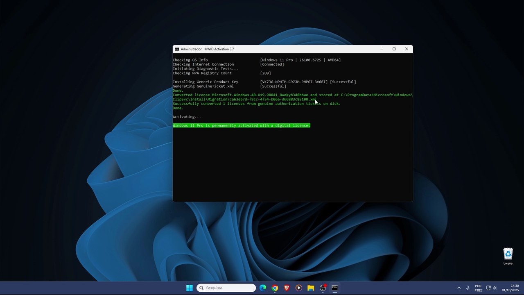
Task: Click the '[Connected]' status text
Action: (x=272, y=64)
